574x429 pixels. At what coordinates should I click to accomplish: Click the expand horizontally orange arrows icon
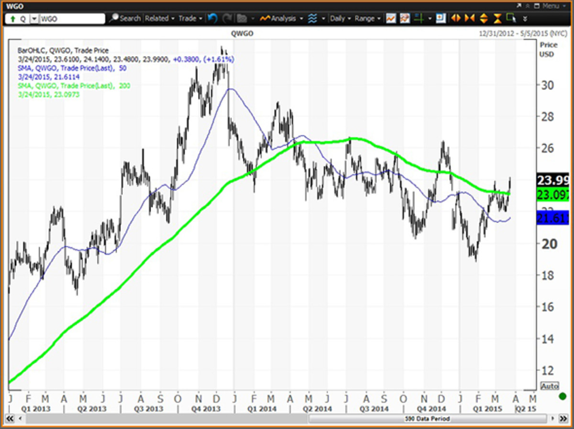point(455,19)
